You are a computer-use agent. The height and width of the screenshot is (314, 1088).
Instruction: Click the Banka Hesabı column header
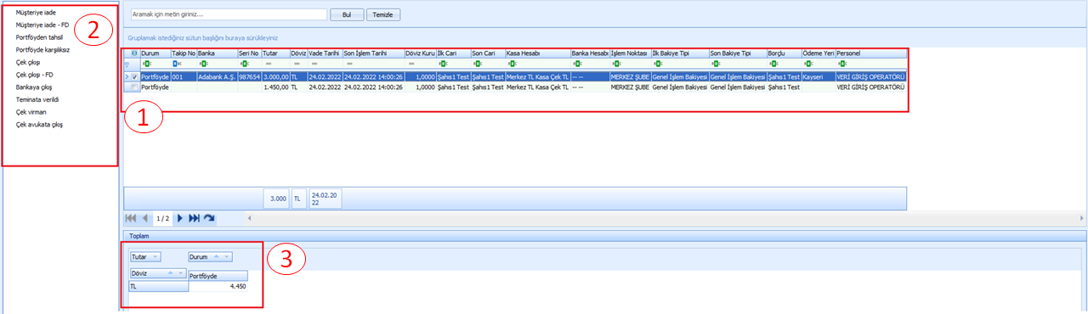[590, 53]
